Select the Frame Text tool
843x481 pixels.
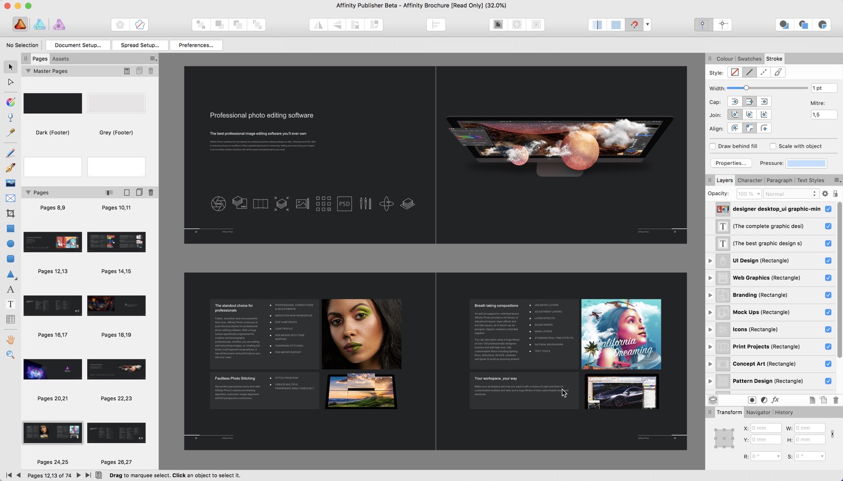pos(10,304)
